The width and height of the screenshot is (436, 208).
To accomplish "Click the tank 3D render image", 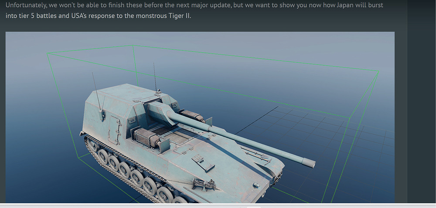I will 200,117.
